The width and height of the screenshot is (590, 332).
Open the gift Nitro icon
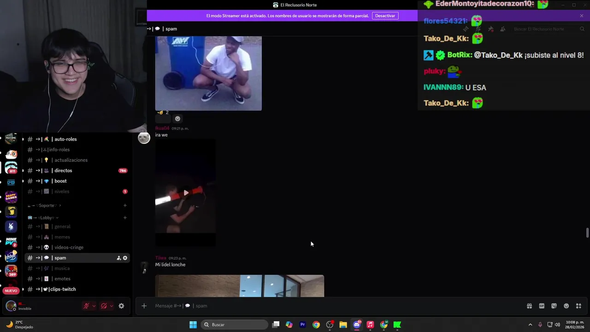[x=529, y=306]
